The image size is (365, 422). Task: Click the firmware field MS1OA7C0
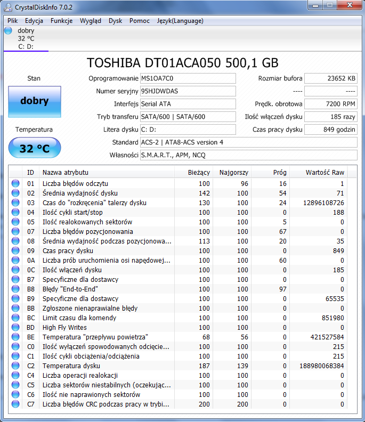[x=188, y=78]
